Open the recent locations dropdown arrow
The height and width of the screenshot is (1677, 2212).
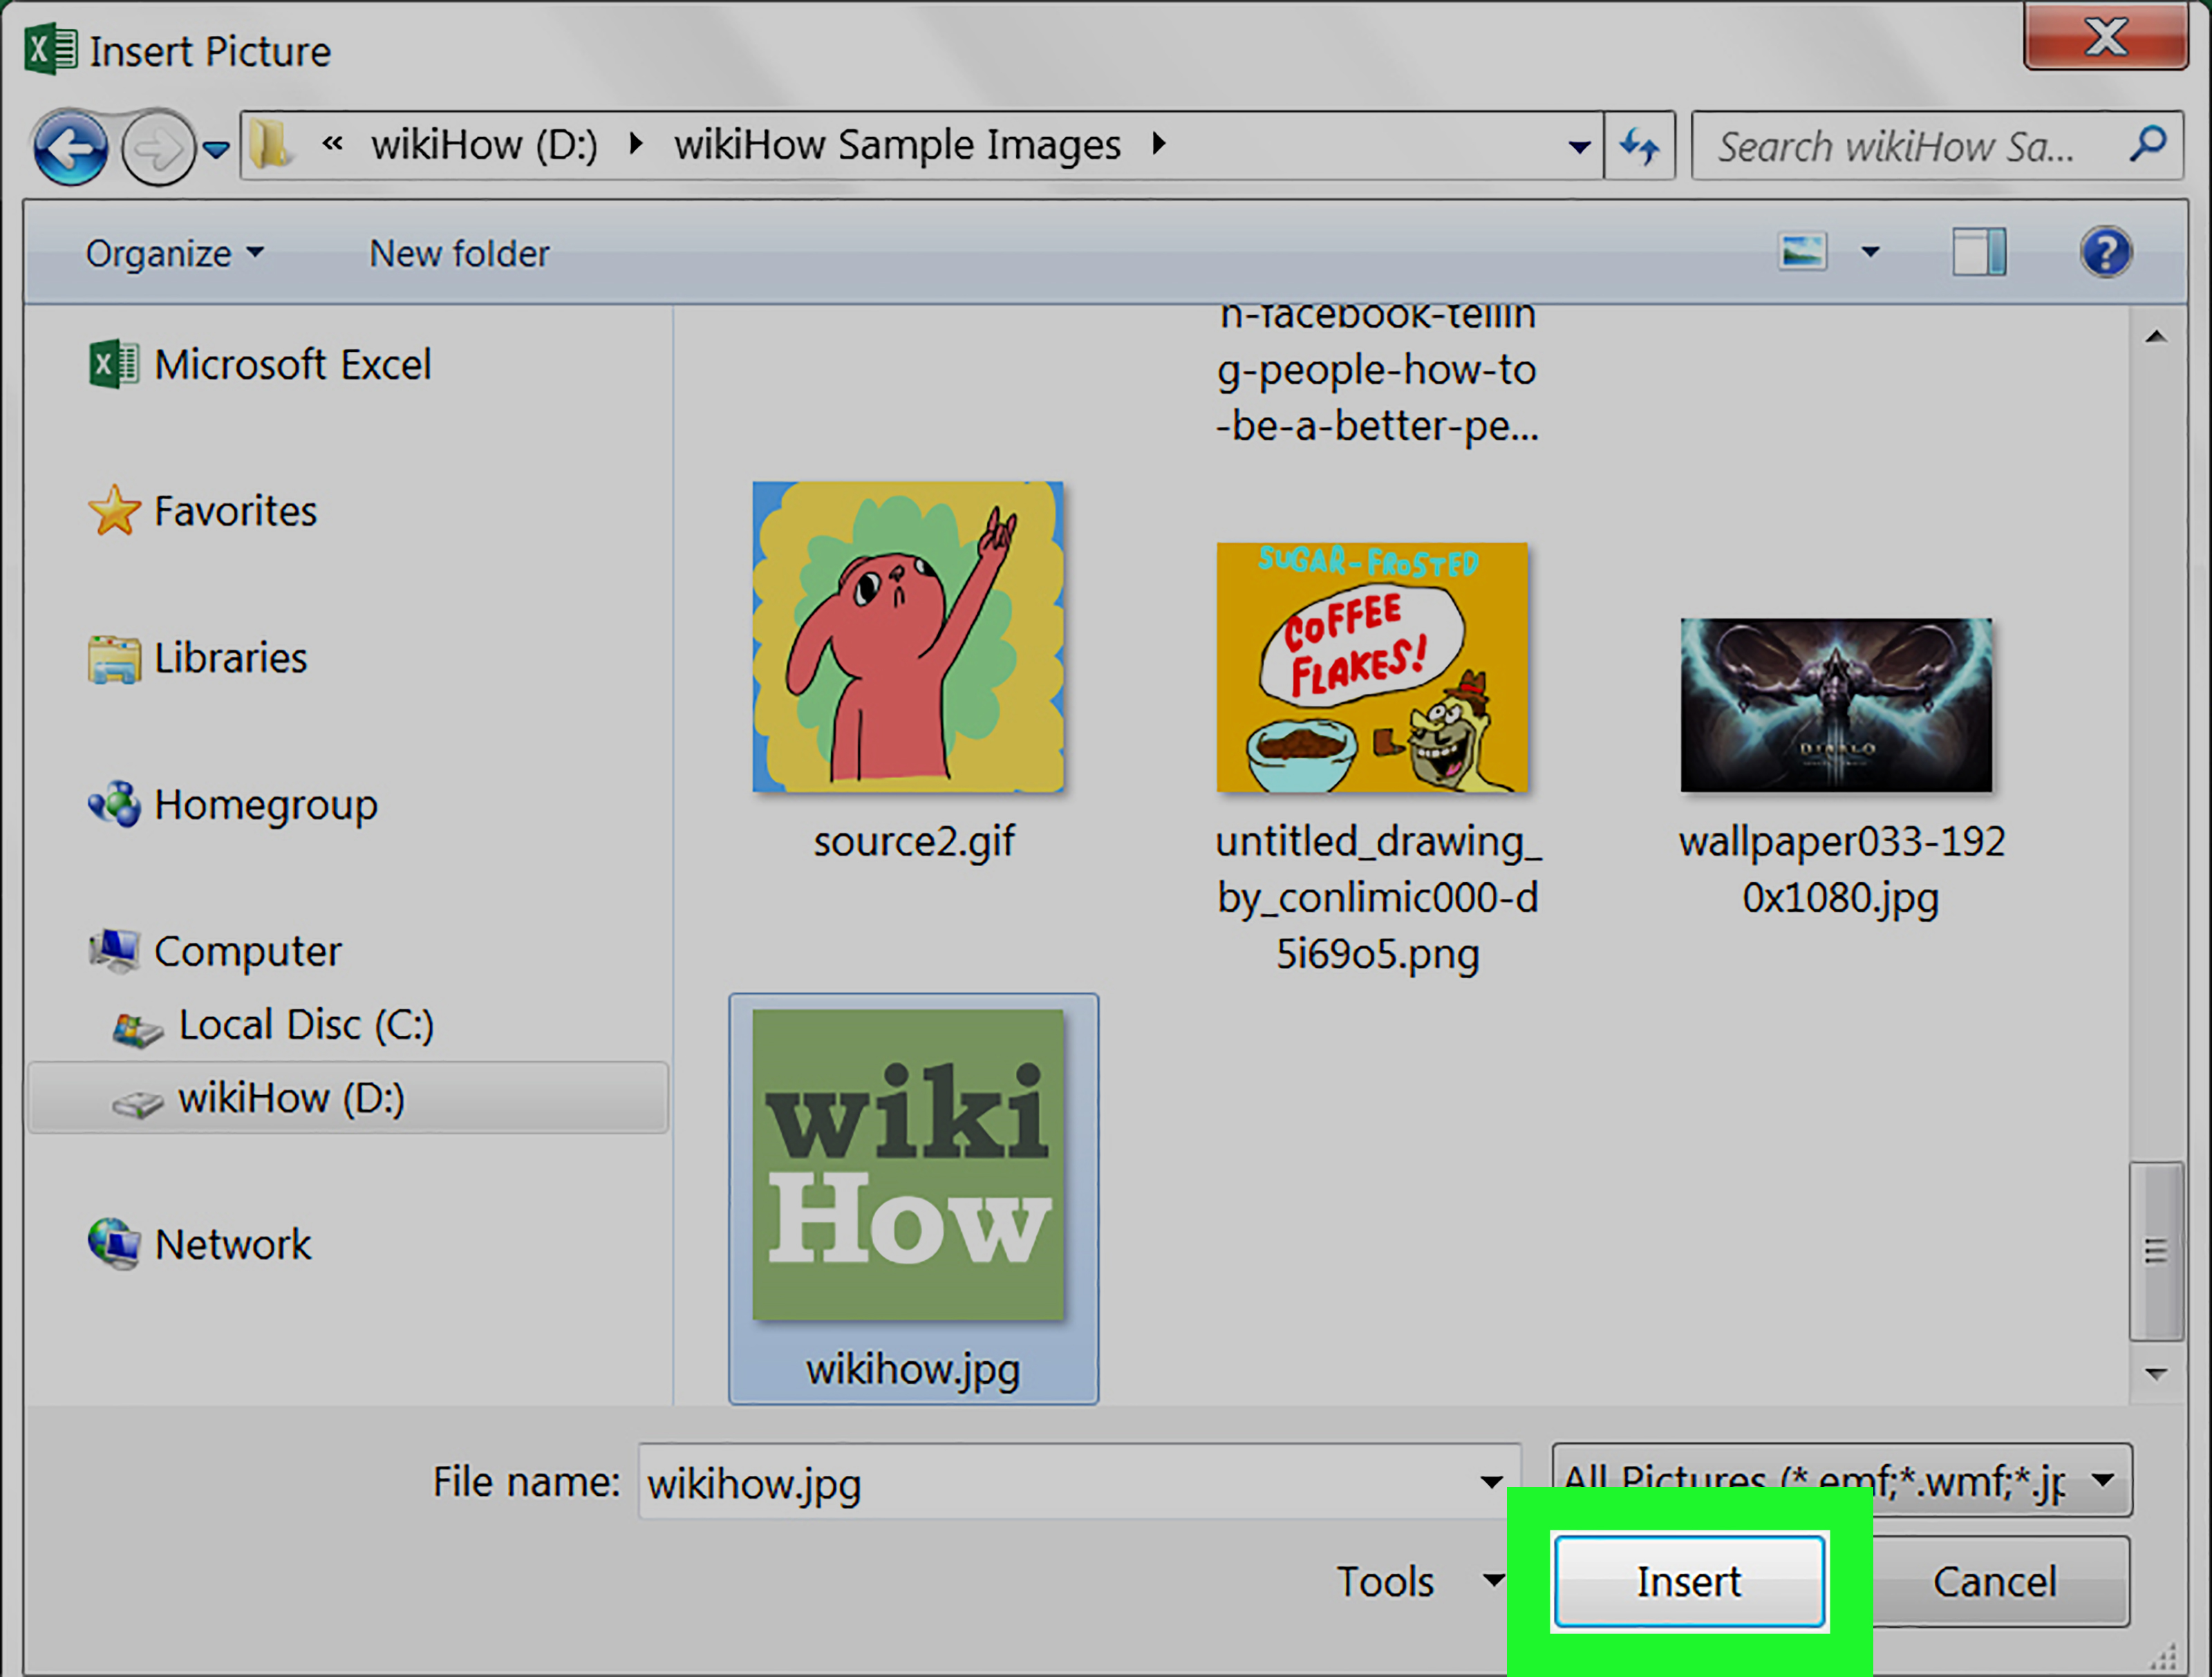(216, 150)
